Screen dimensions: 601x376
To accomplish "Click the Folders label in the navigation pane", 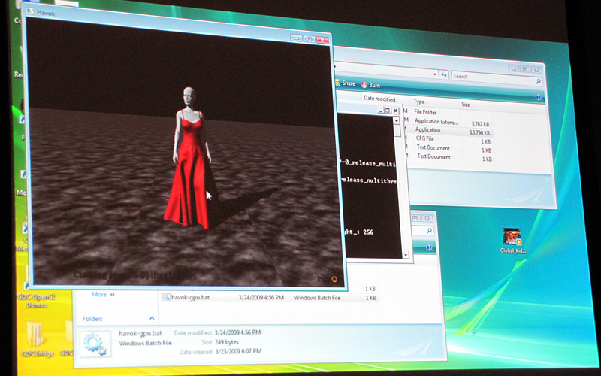I will [x=92, y=318].
